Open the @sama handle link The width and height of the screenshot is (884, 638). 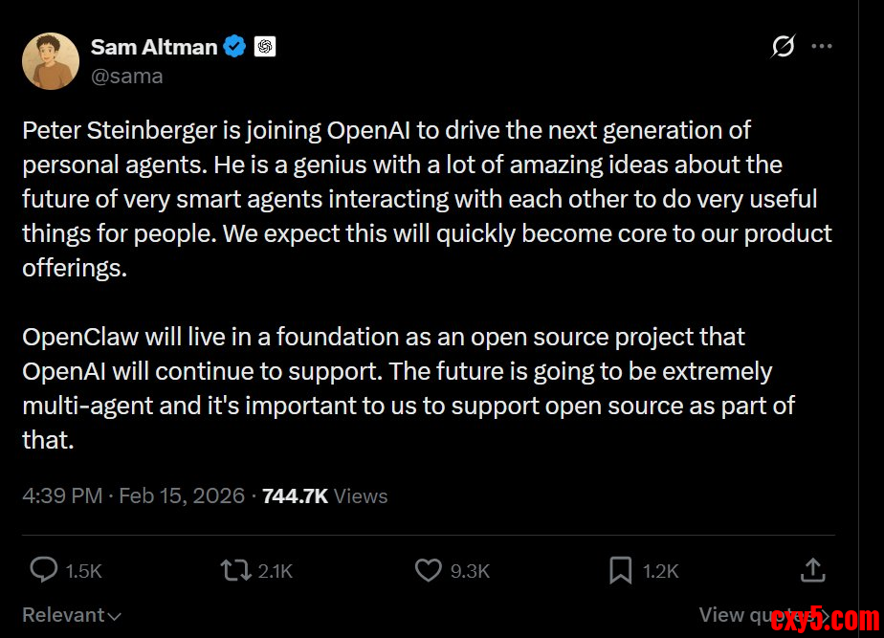pos(127,77)
